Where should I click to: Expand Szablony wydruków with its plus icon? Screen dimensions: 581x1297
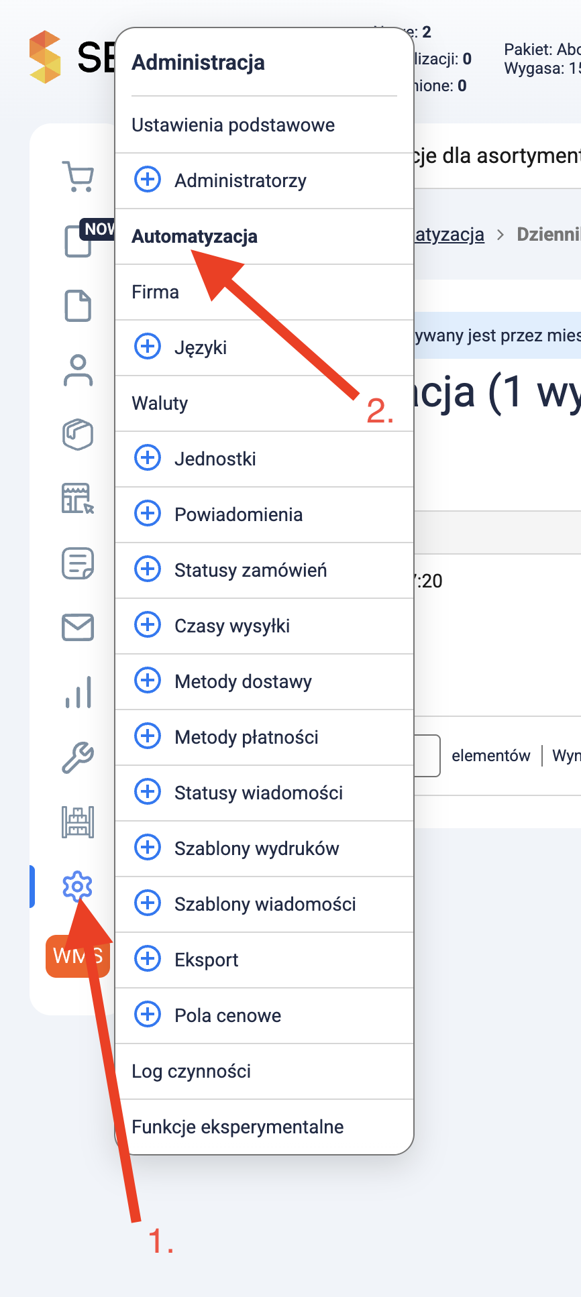click(x=148, y=848)
